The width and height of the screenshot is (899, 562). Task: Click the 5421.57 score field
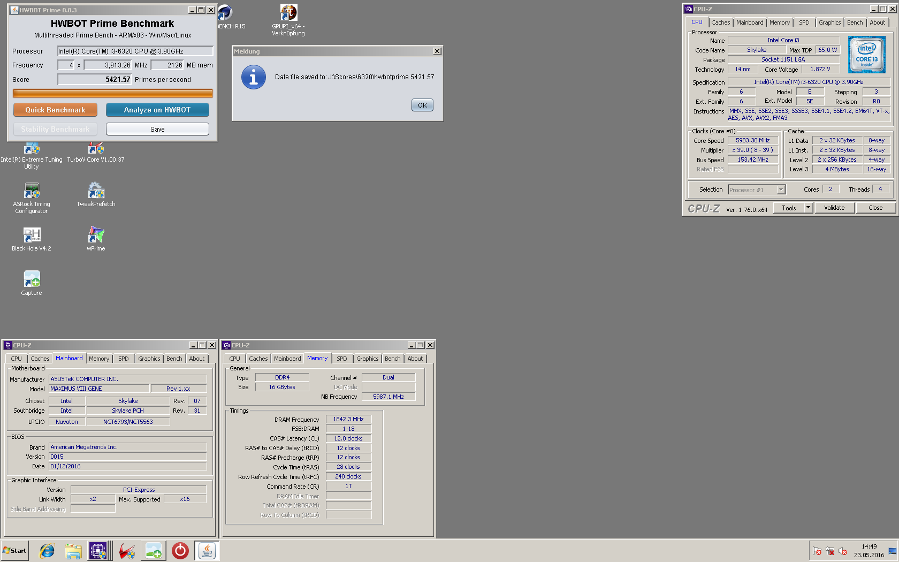(95, 79)
